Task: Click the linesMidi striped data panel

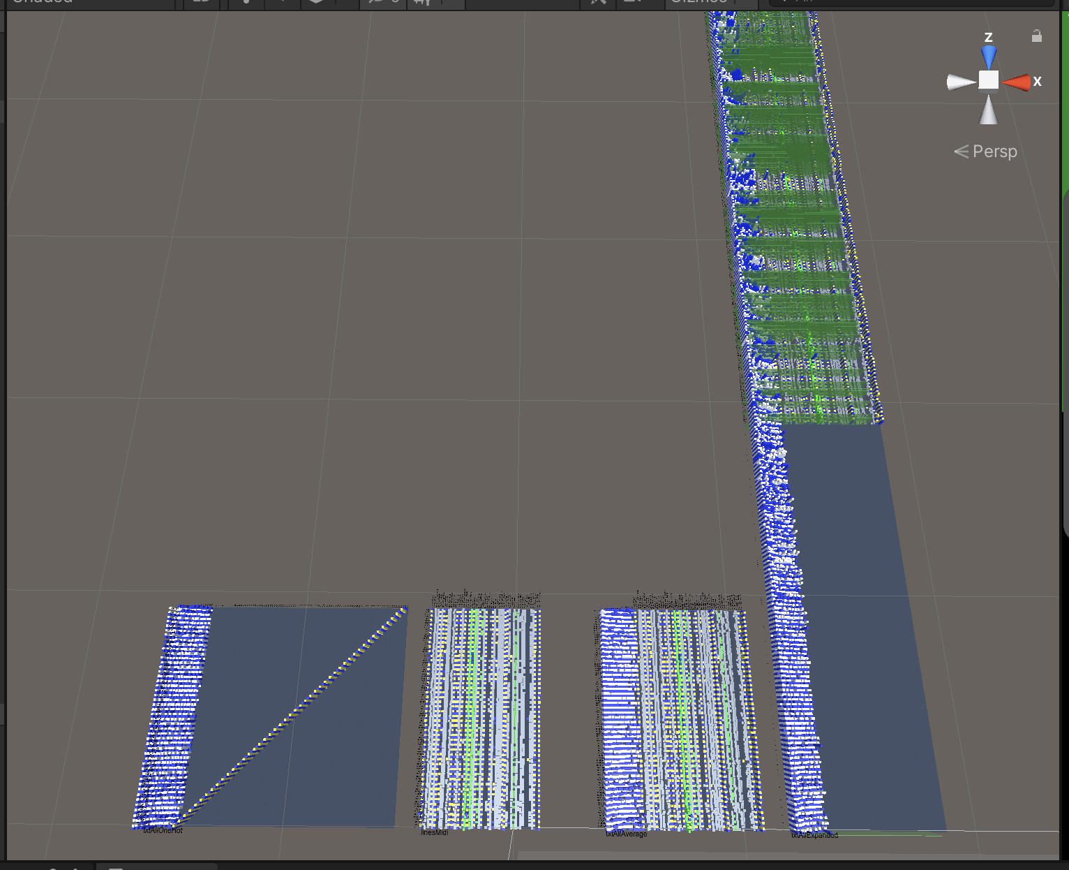Action: 481,719
